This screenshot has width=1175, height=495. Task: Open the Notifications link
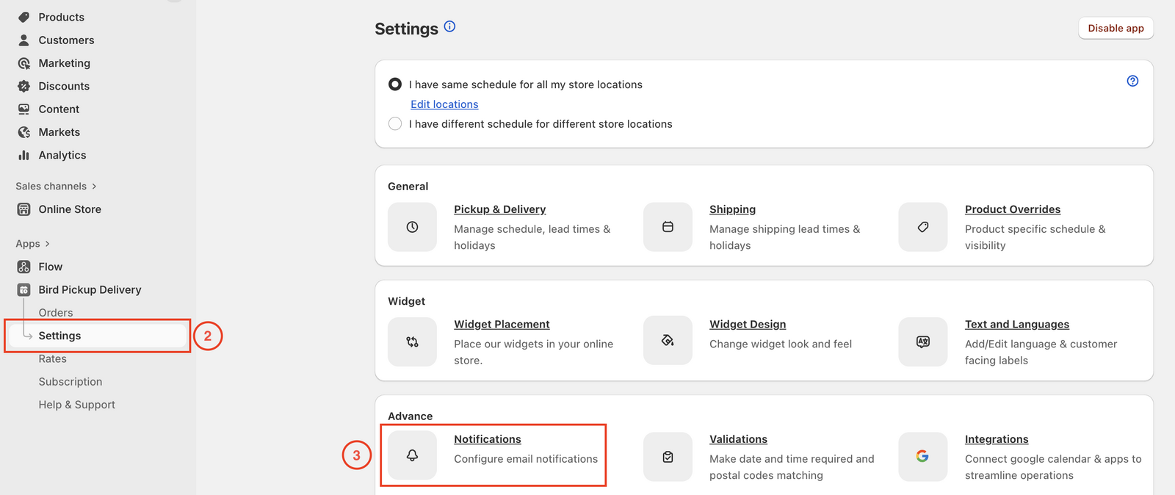pos(488,439)
